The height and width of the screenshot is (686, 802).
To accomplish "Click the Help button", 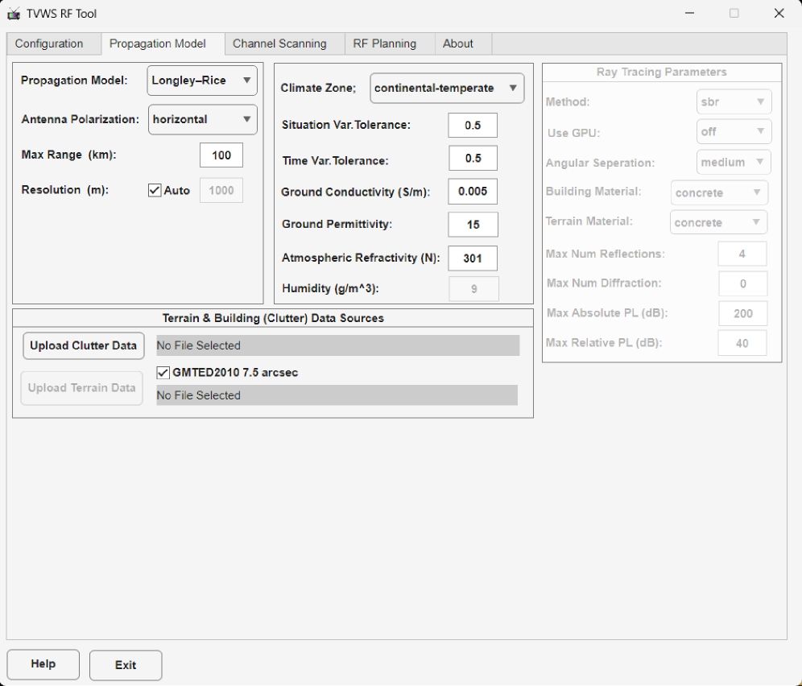I will 43,664.
